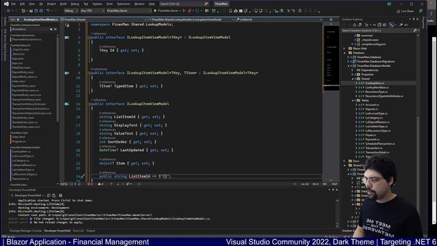Screen dimensions: 437x246
Task: Click the warning count triangle indicator
Action: pos(100,184)
